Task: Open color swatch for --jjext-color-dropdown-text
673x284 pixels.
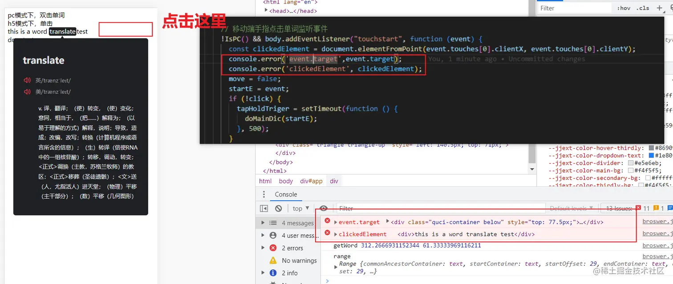Action: click(651, 155)
